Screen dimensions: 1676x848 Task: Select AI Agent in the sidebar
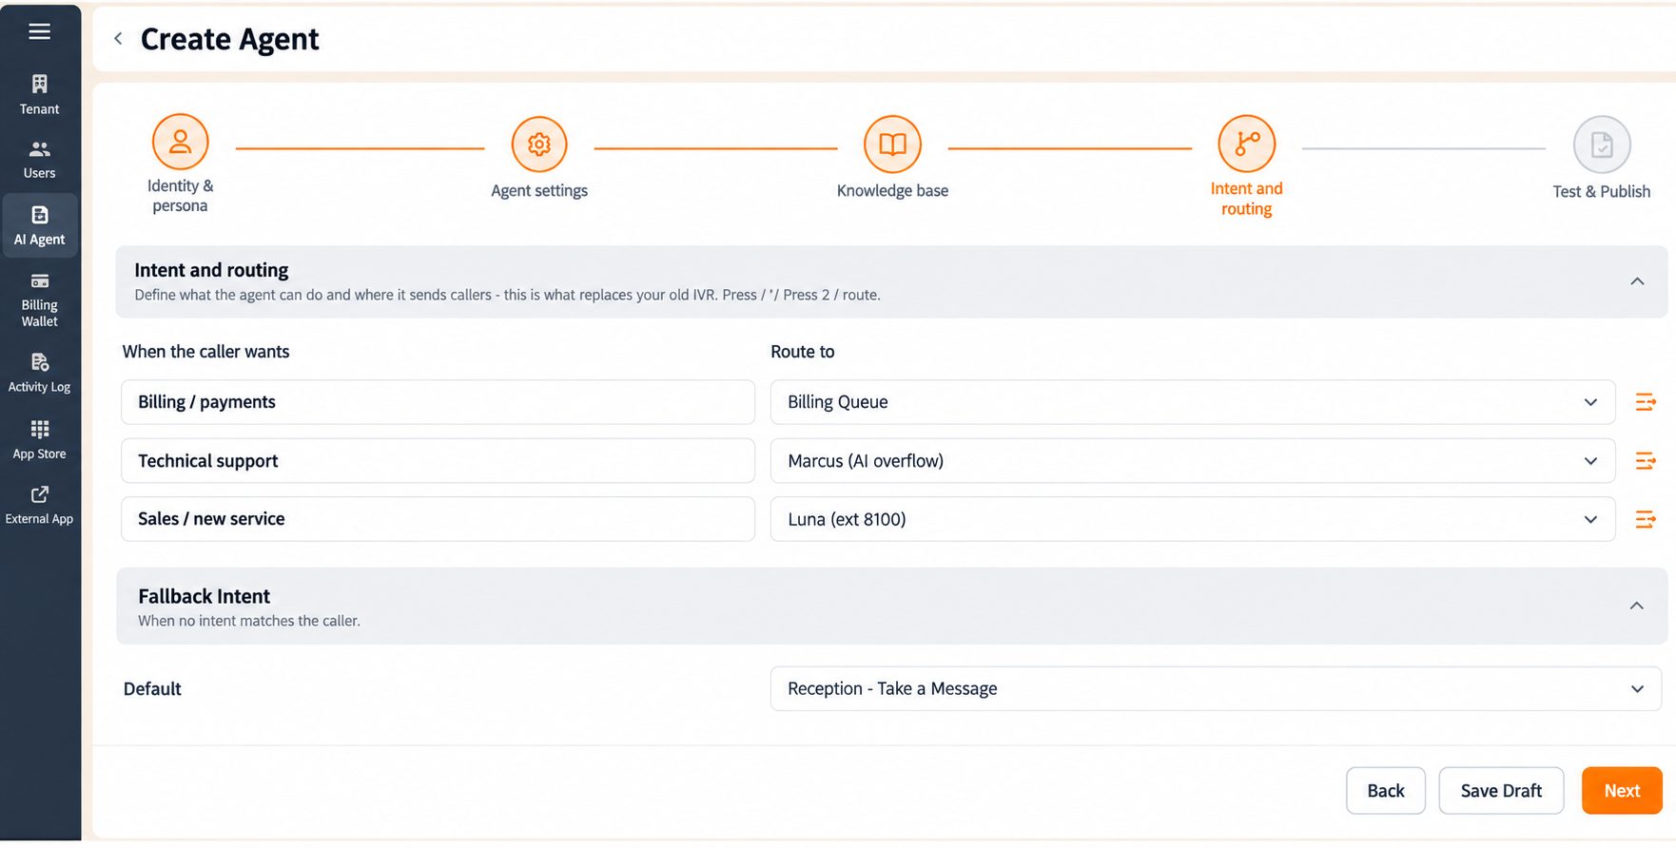tap(39, 225)
